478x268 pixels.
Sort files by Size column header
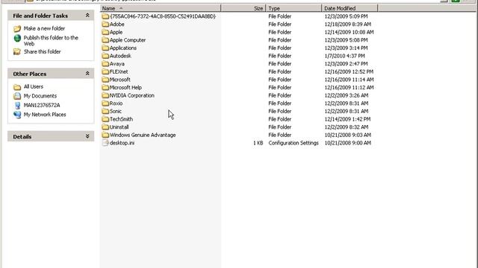tap(243, 8)
